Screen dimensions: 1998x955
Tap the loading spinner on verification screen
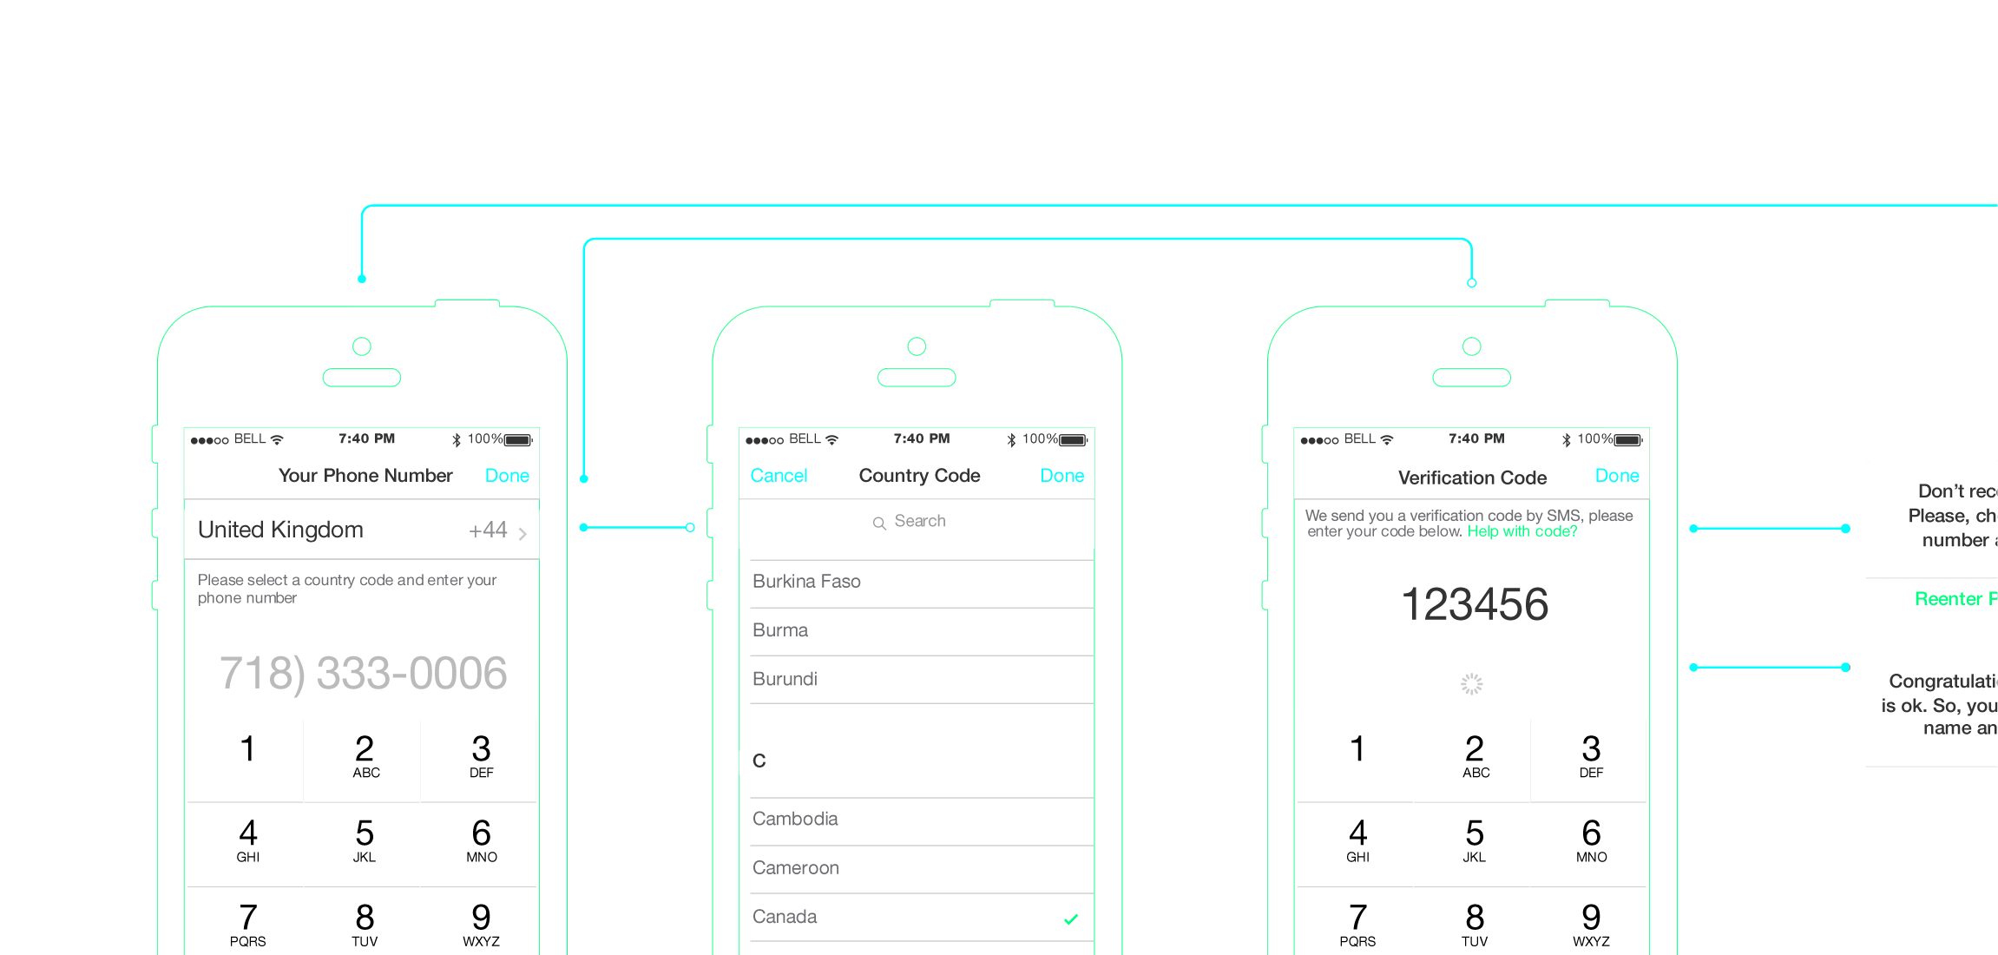tap(1470, 682)
